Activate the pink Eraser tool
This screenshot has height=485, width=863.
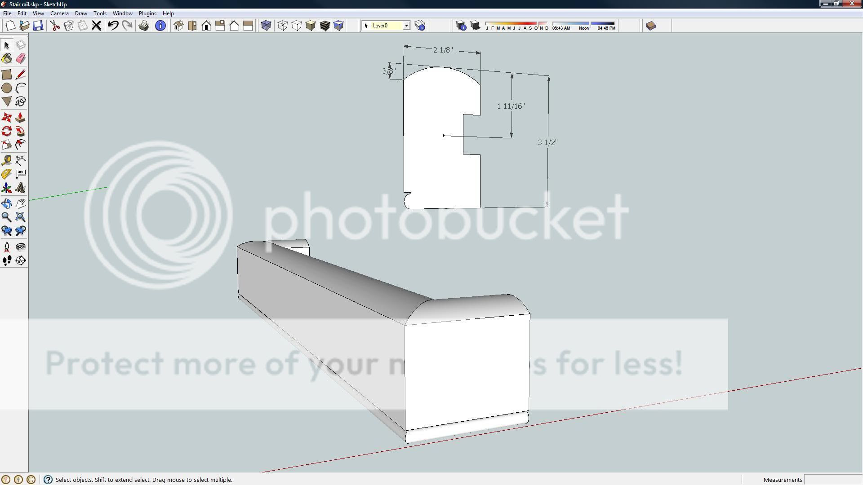point(21,59)
